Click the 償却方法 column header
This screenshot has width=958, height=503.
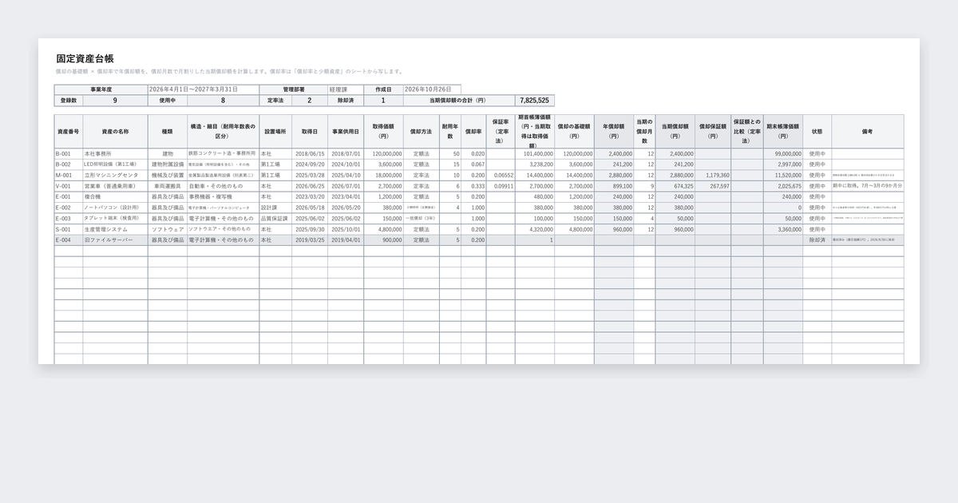(422, 131)
